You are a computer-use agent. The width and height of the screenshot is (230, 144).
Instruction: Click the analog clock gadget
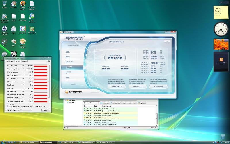point(221,29)
